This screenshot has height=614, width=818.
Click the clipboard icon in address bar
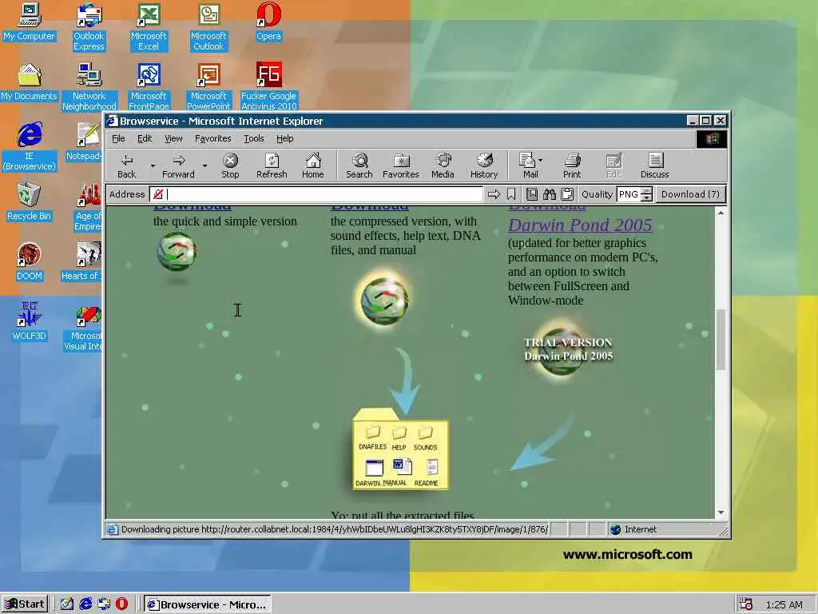[567, 194]
